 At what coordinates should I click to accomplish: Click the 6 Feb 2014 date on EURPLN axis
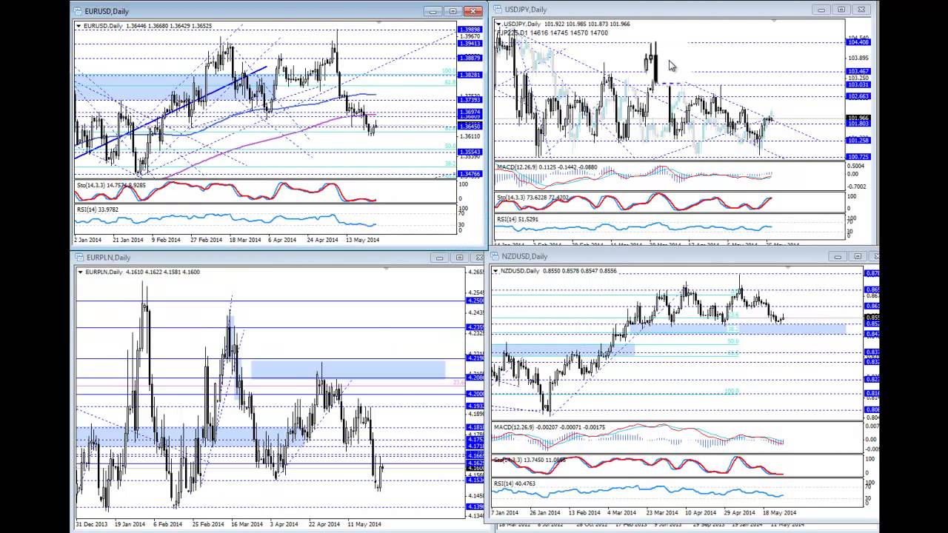coord(168,524)
